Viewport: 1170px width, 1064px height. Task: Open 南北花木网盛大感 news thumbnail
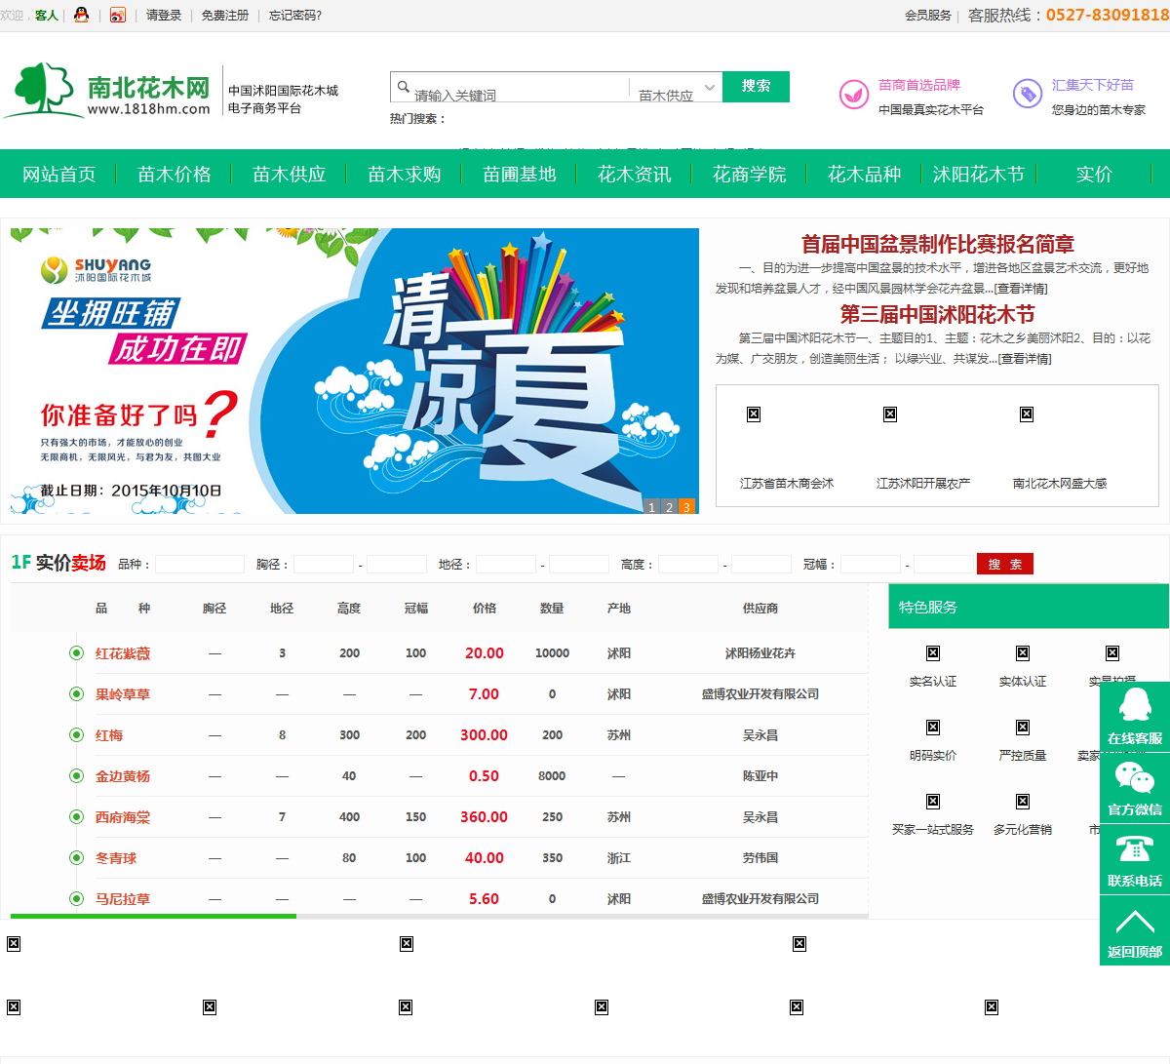pyautogui.click(x=1027, y=414)
